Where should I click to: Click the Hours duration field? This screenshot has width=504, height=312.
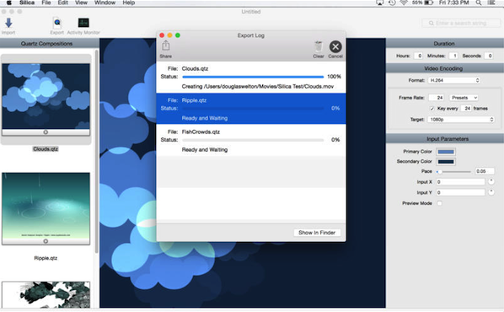pyautogui.click(x=418, y=56)
